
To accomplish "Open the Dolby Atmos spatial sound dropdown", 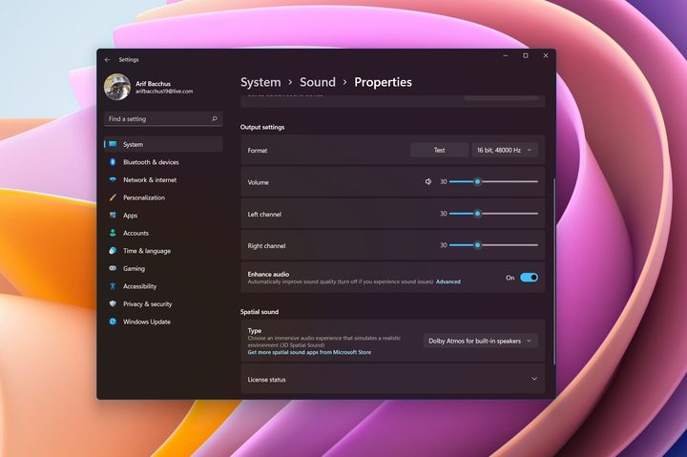I will [x=480, y=341].
